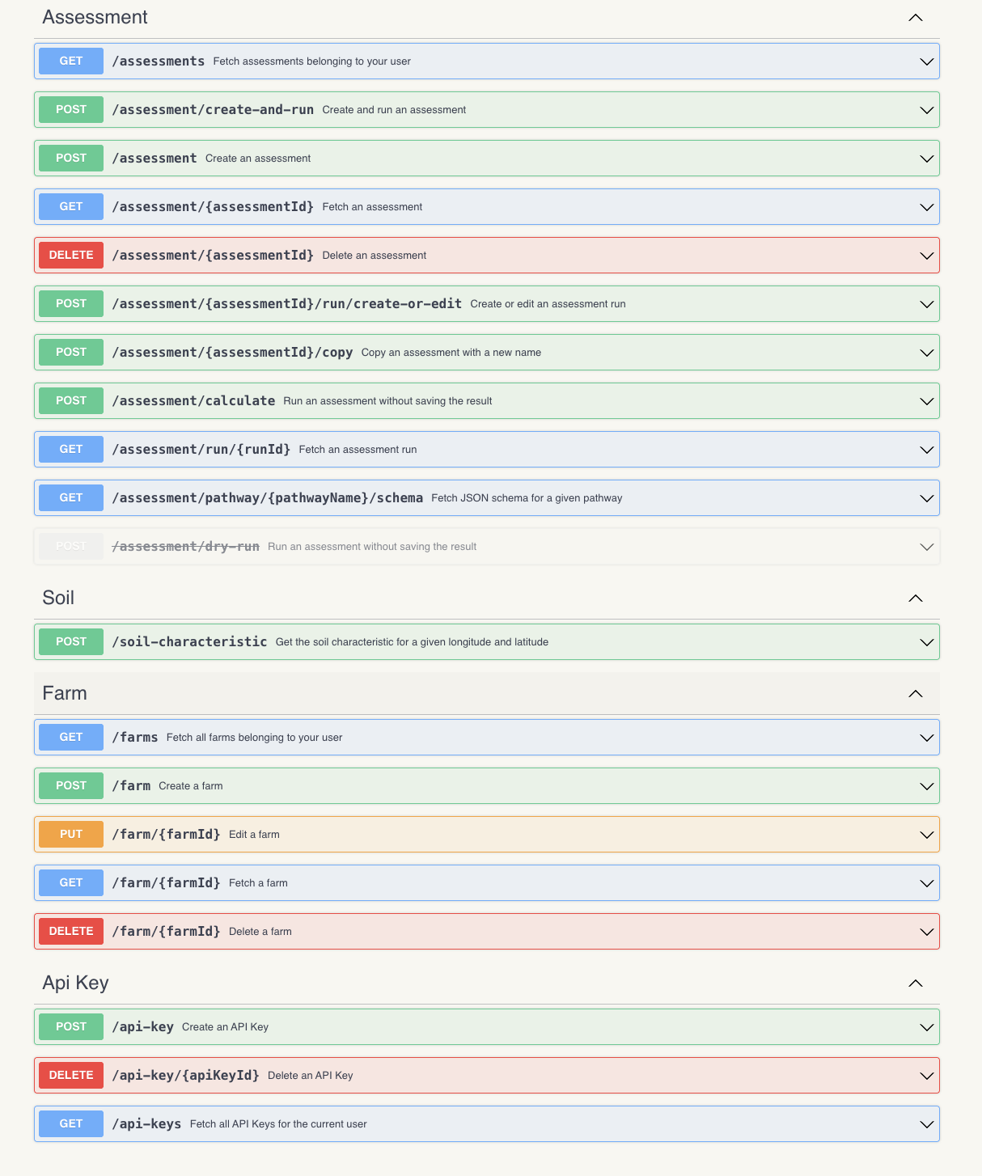Collapse the Assessment section chevron
982x1176 pixels.
915,18
